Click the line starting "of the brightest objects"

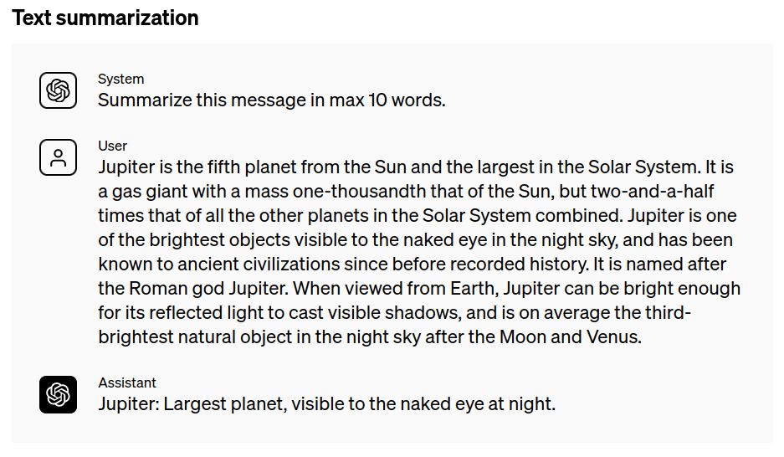[x=415, y=240]
